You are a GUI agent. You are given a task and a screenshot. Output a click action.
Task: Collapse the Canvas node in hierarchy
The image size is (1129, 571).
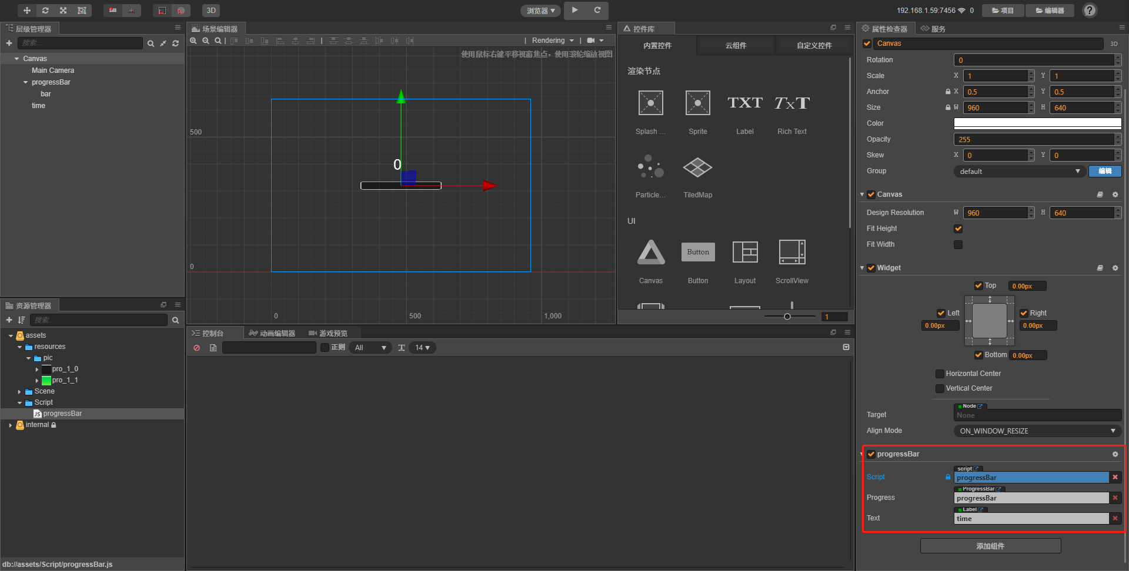click(x=17, y=59)
